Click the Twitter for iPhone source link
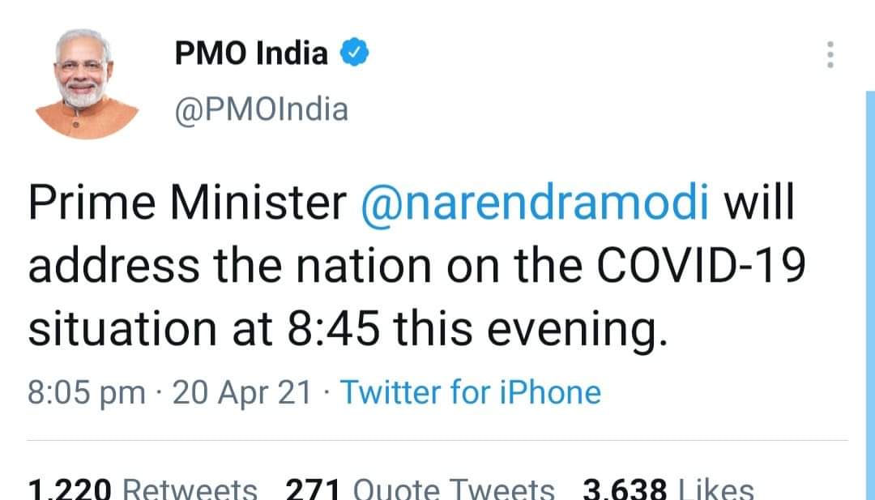875x500 pixels. point(470,392)
